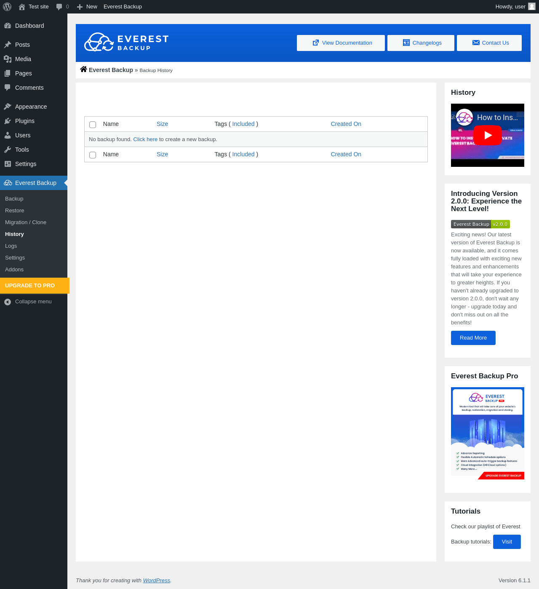Click the Appearance brush icon
Viewport: 539px width, 589px height.
pos(8,107)
